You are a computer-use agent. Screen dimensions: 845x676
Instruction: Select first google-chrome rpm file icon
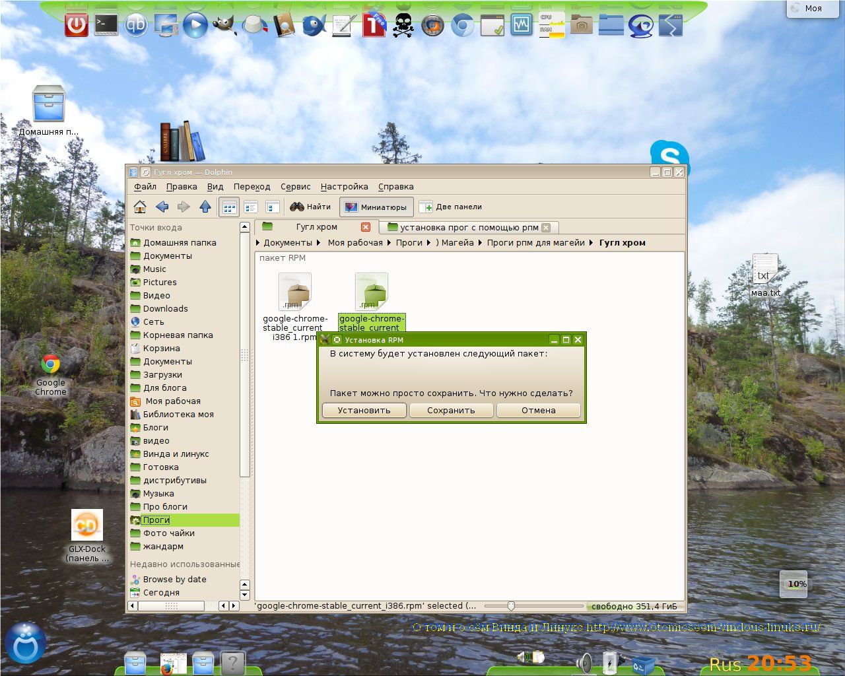294,292
